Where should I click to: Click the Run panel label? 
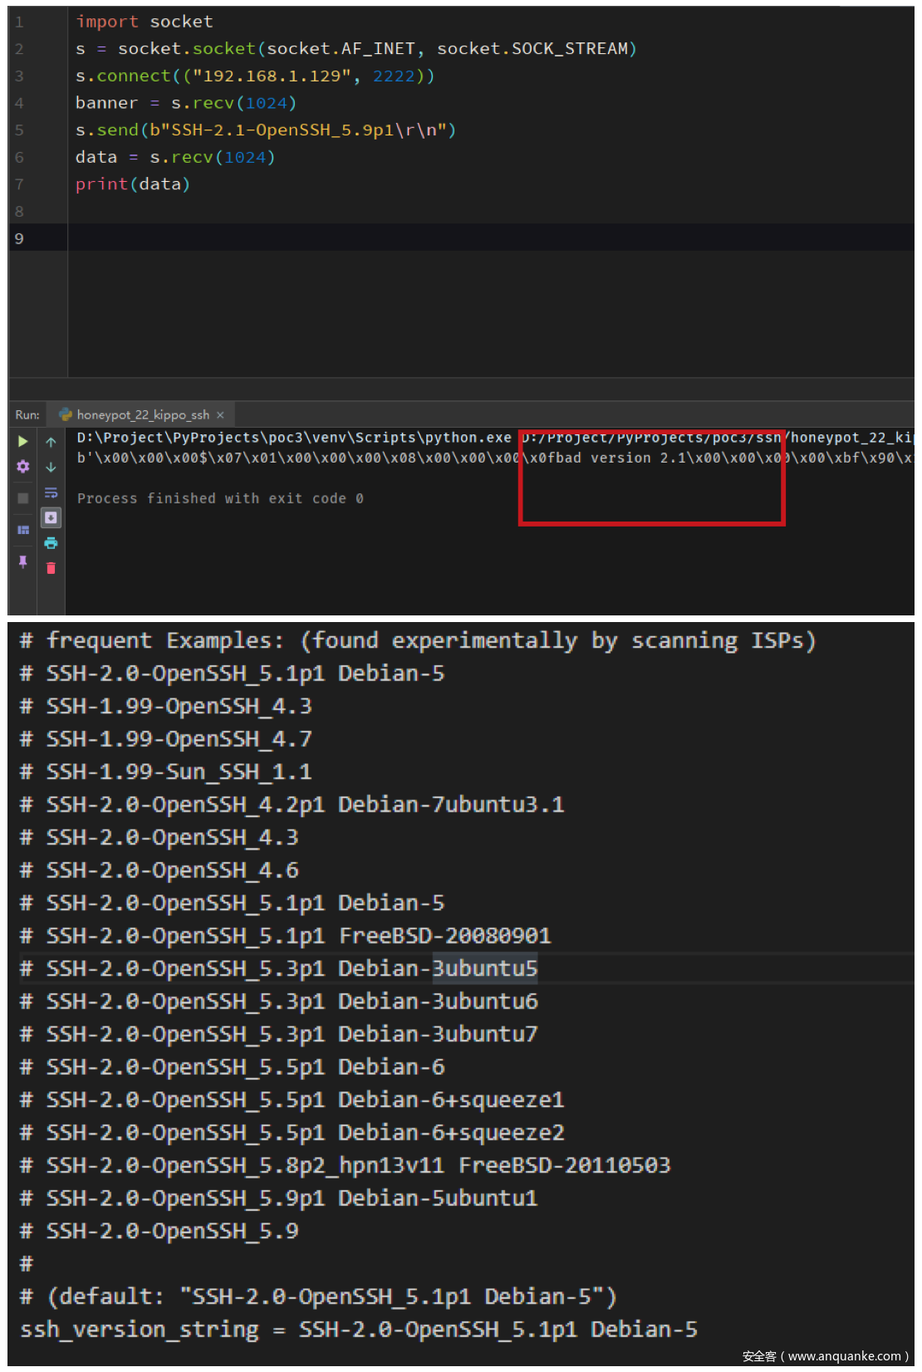(x=27, y=414)
